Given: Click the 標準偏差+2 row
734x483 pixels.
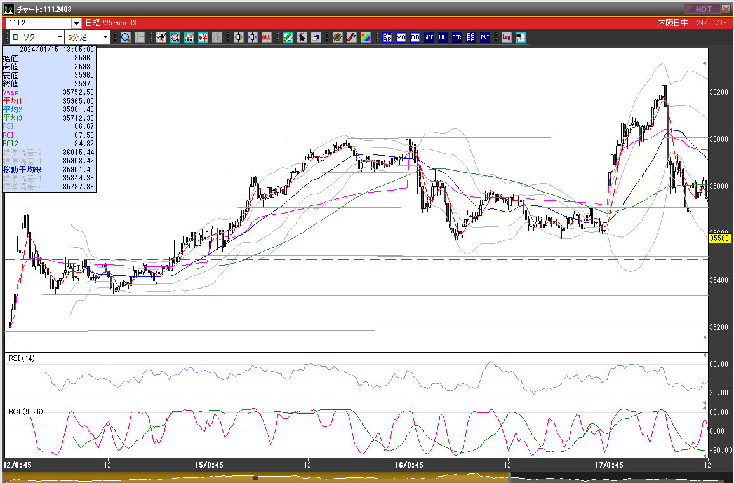Looking at the screenshot, I should point(49,153).
